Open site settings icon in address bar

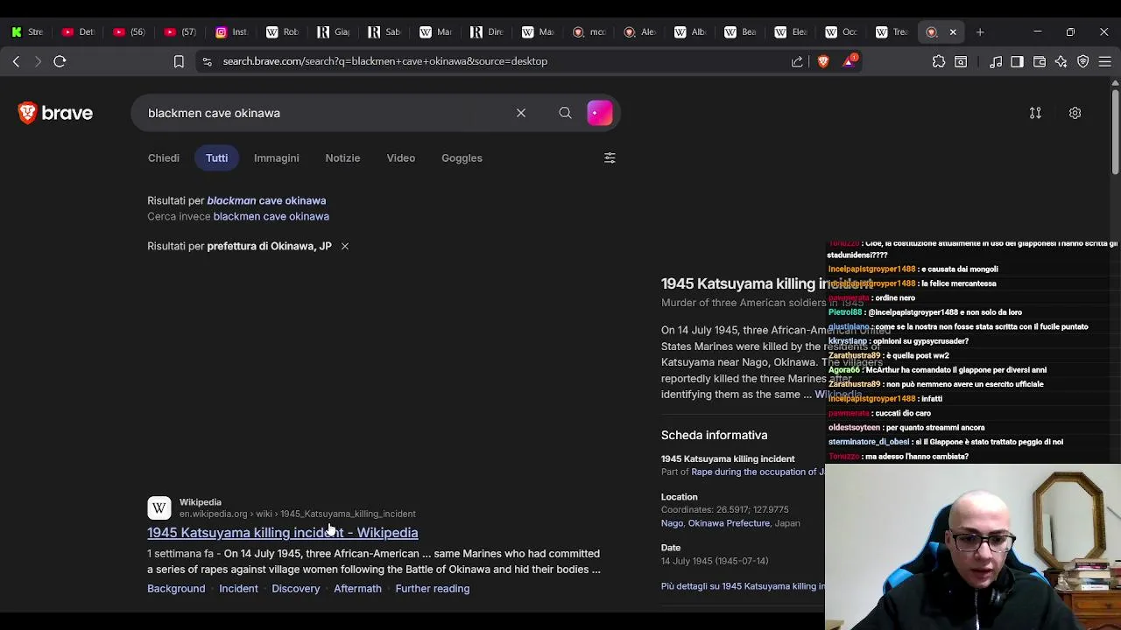click(207, 61)
